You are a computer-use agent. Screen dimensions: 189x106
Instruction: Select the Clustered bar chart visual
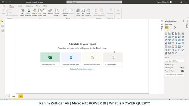click(173, 33)
